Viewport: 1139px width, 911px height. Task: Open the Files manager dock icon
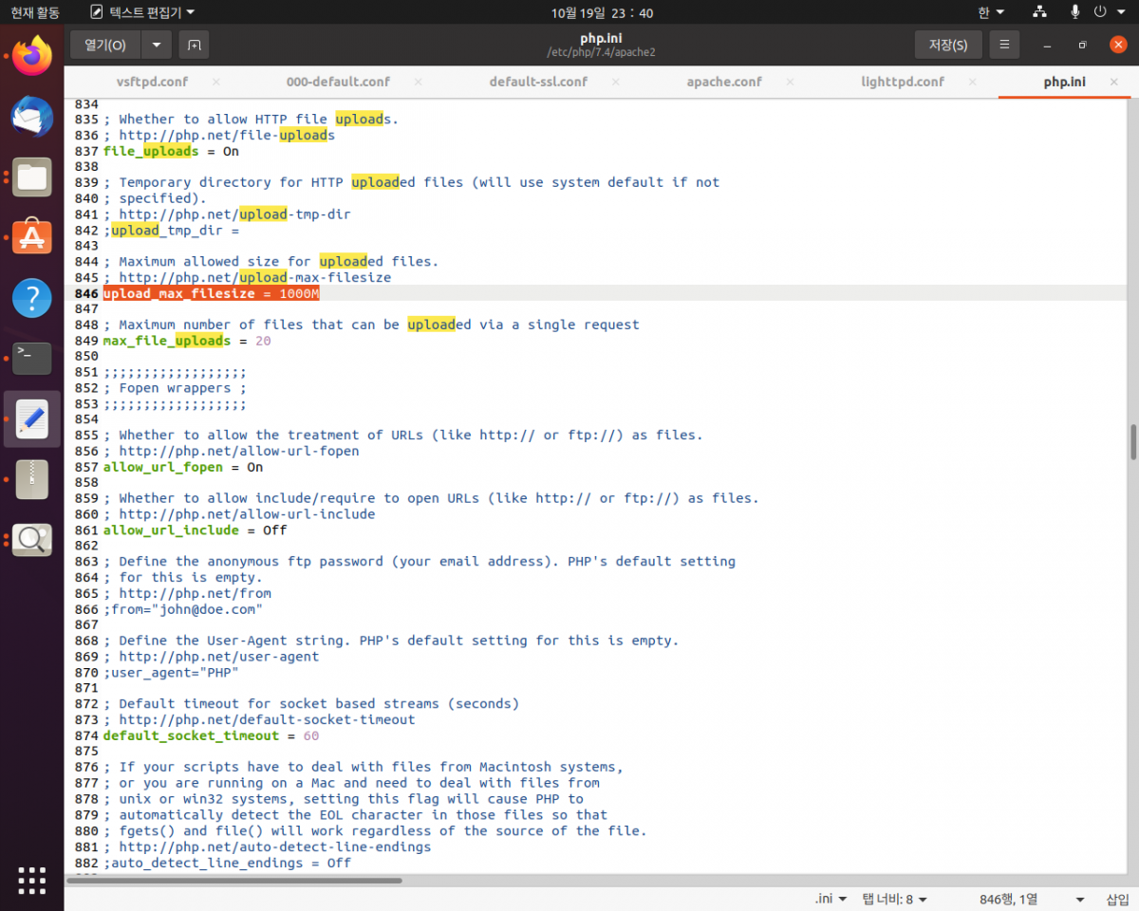tap(32, 177)
